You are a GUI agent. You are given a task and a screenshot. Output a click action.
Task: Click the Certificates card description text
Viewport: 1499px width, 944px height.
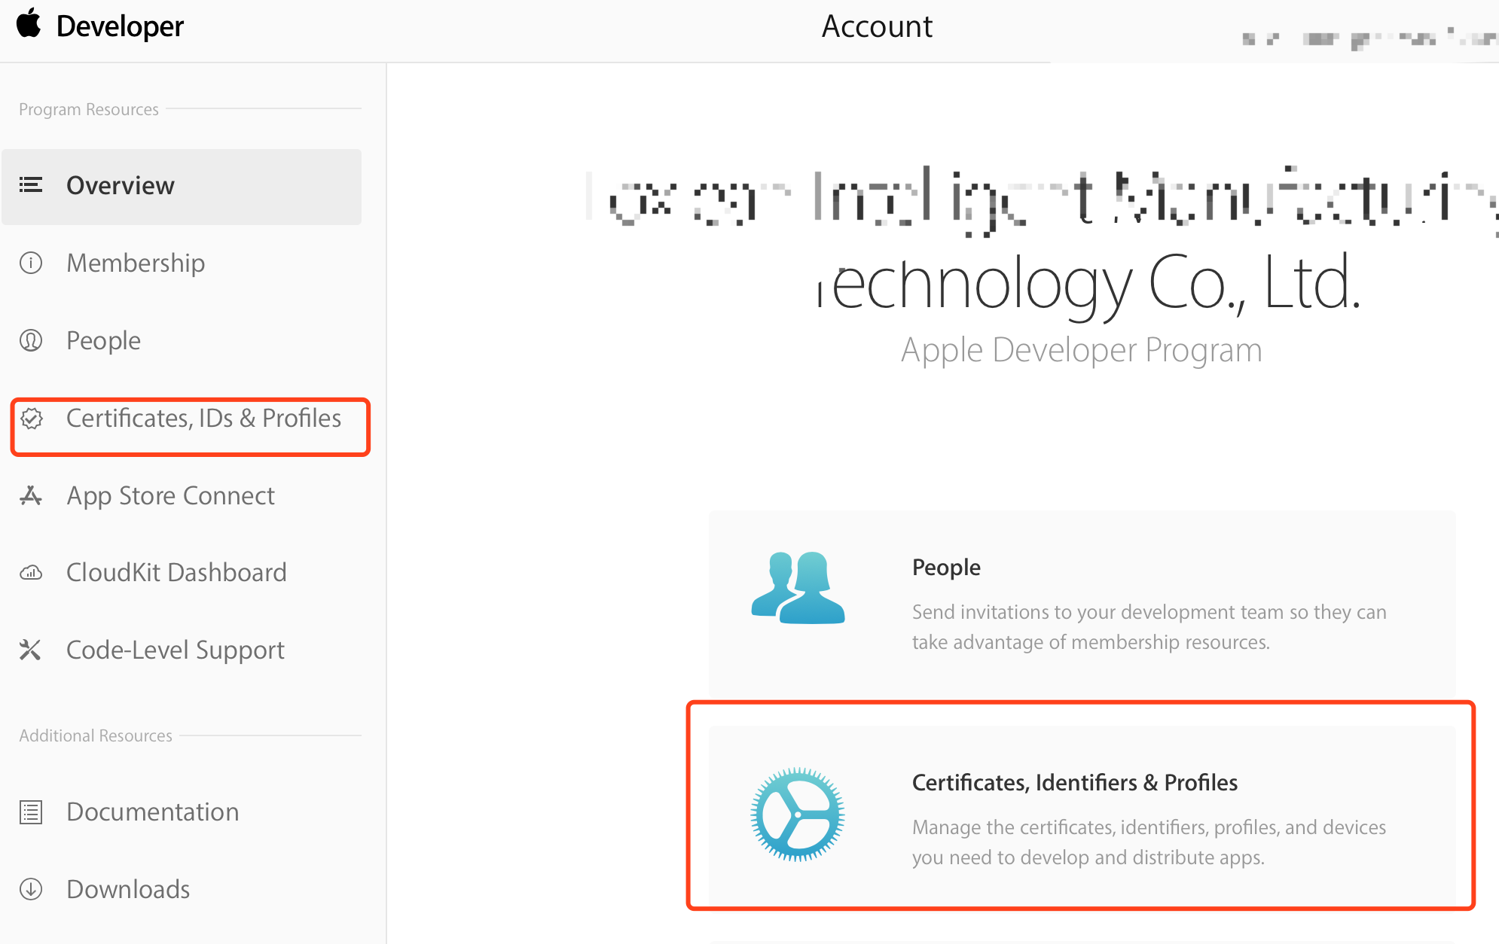[x=1149, y=842]
